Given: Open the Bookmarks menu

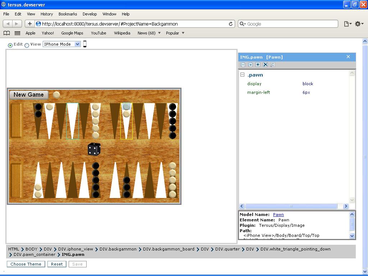Looking at the screenshot, I should tap(68, 14).
